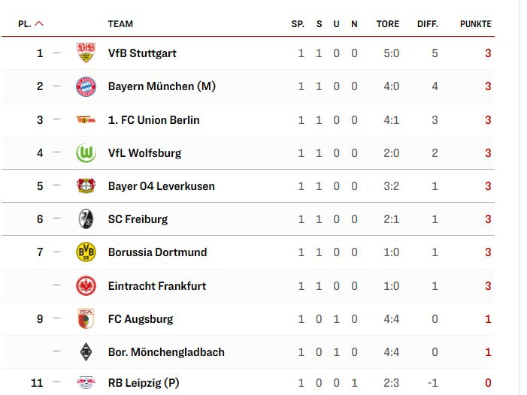Select the Eintracht Frankfurt eagle crest
The width and height of the screenshot is (527, 395).
[x=86, y=286]
